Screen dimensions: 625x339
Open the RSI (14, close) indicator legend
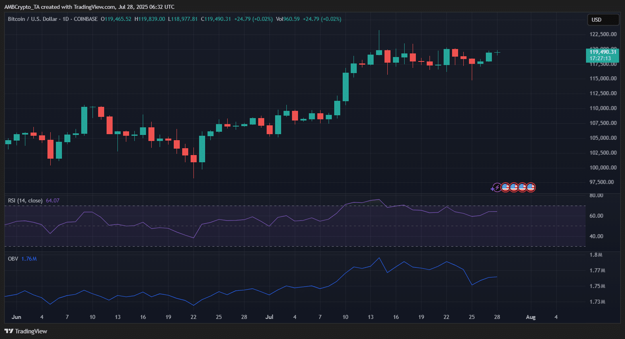[25, 200]
